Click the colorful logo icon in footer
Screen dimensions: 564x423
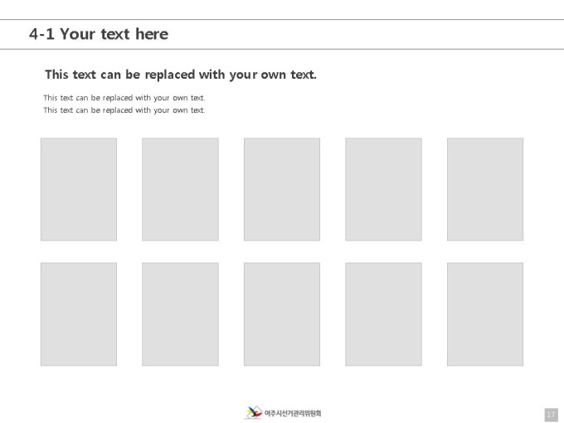(254, 412)
